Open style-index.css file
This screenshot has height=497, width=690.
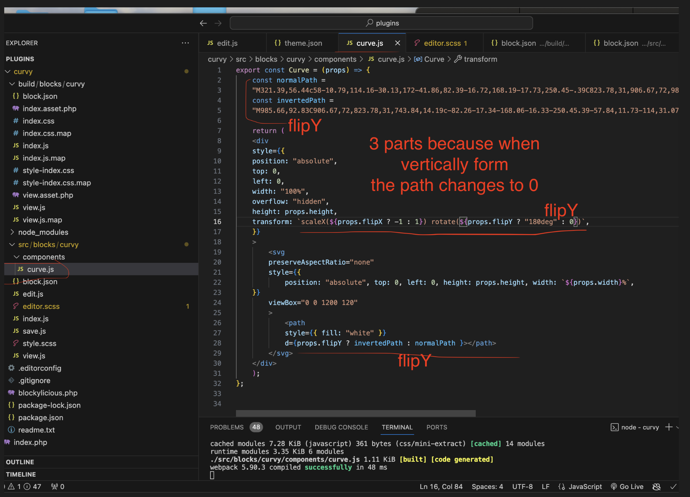[x=48, y=170]
